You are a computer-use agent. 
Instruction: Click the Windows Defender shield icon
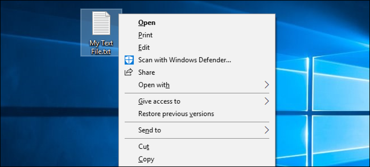129,60
